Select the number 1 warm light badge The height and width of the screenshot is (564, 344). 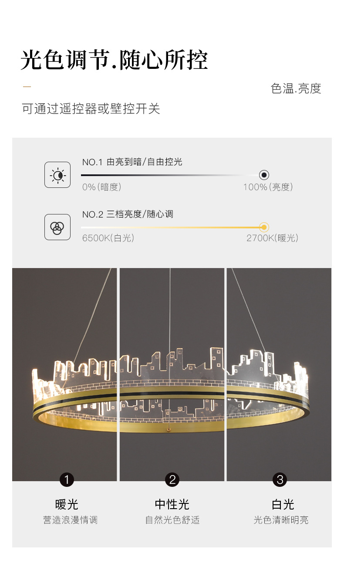[x=67, y=479]
